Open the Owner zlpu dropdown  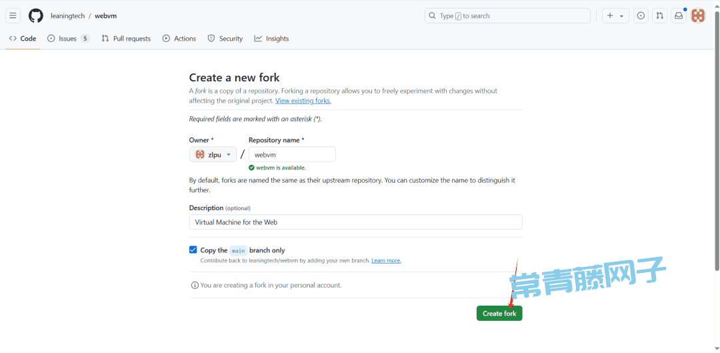[213, 154]
